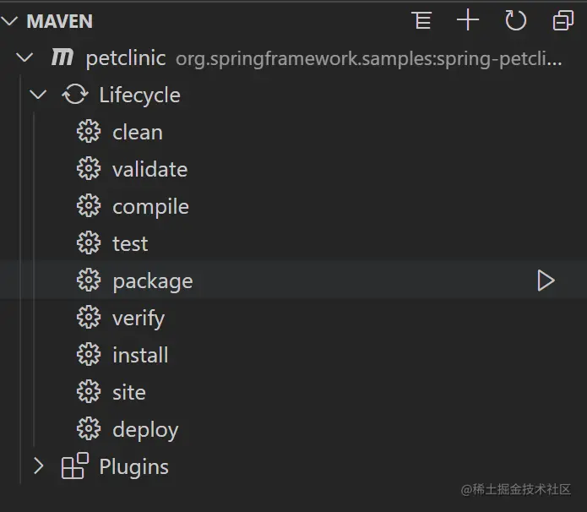
Task: Click the Maven 'm' project icon
Action: click(x=63, y=57)
